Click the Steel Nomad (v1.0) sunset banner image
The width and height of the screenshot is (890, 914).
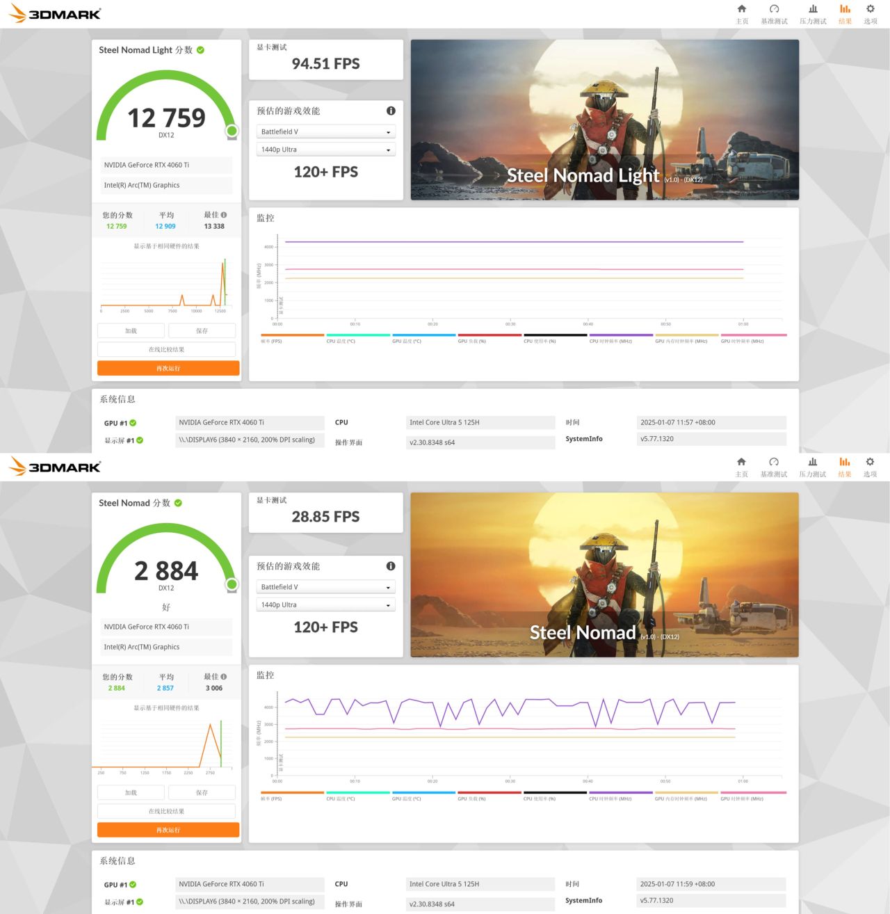tap(605, 575)
